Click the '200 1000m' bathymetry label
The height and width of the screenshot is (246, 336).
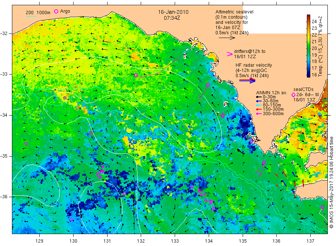(x=38, y=13)
